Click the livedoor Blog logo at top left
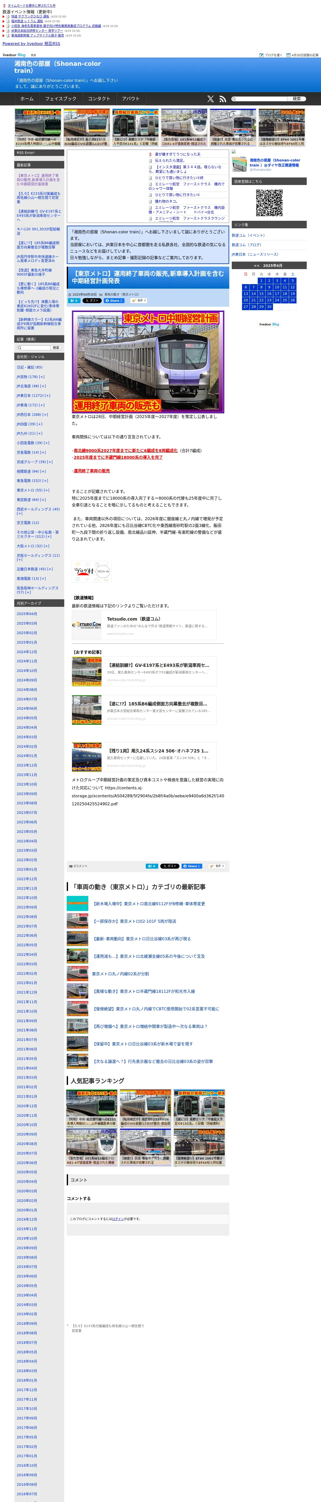Image resolution: width=321 pixels, height=1502 pixels. pyautogui.click(x=14, y=55)
